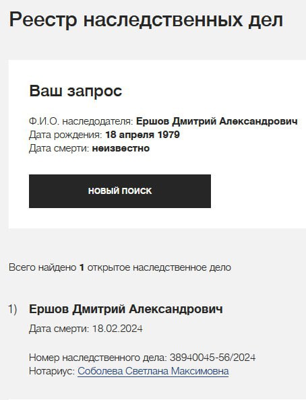Click the Ваш запрос section heading
306x400 pixels.
(75, 91)
